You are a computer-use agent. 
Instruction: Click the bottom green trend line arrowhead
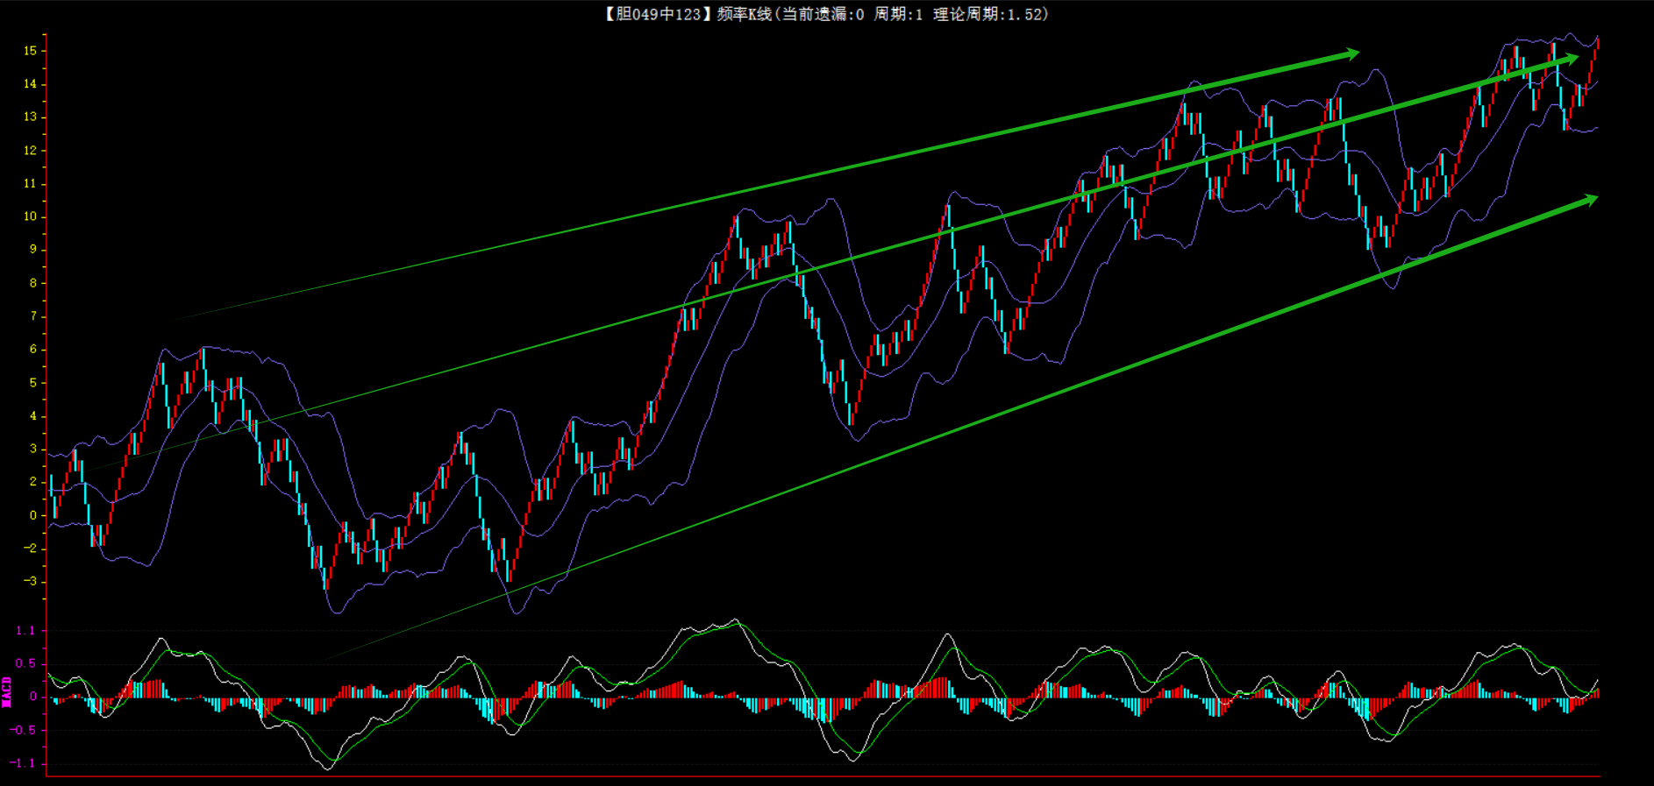pyautogui.click(x=1589, y=201)
